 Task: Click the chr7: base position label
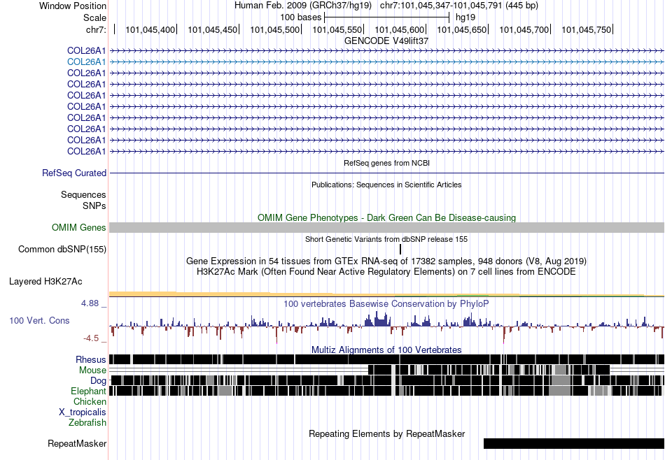coord(96,29)
